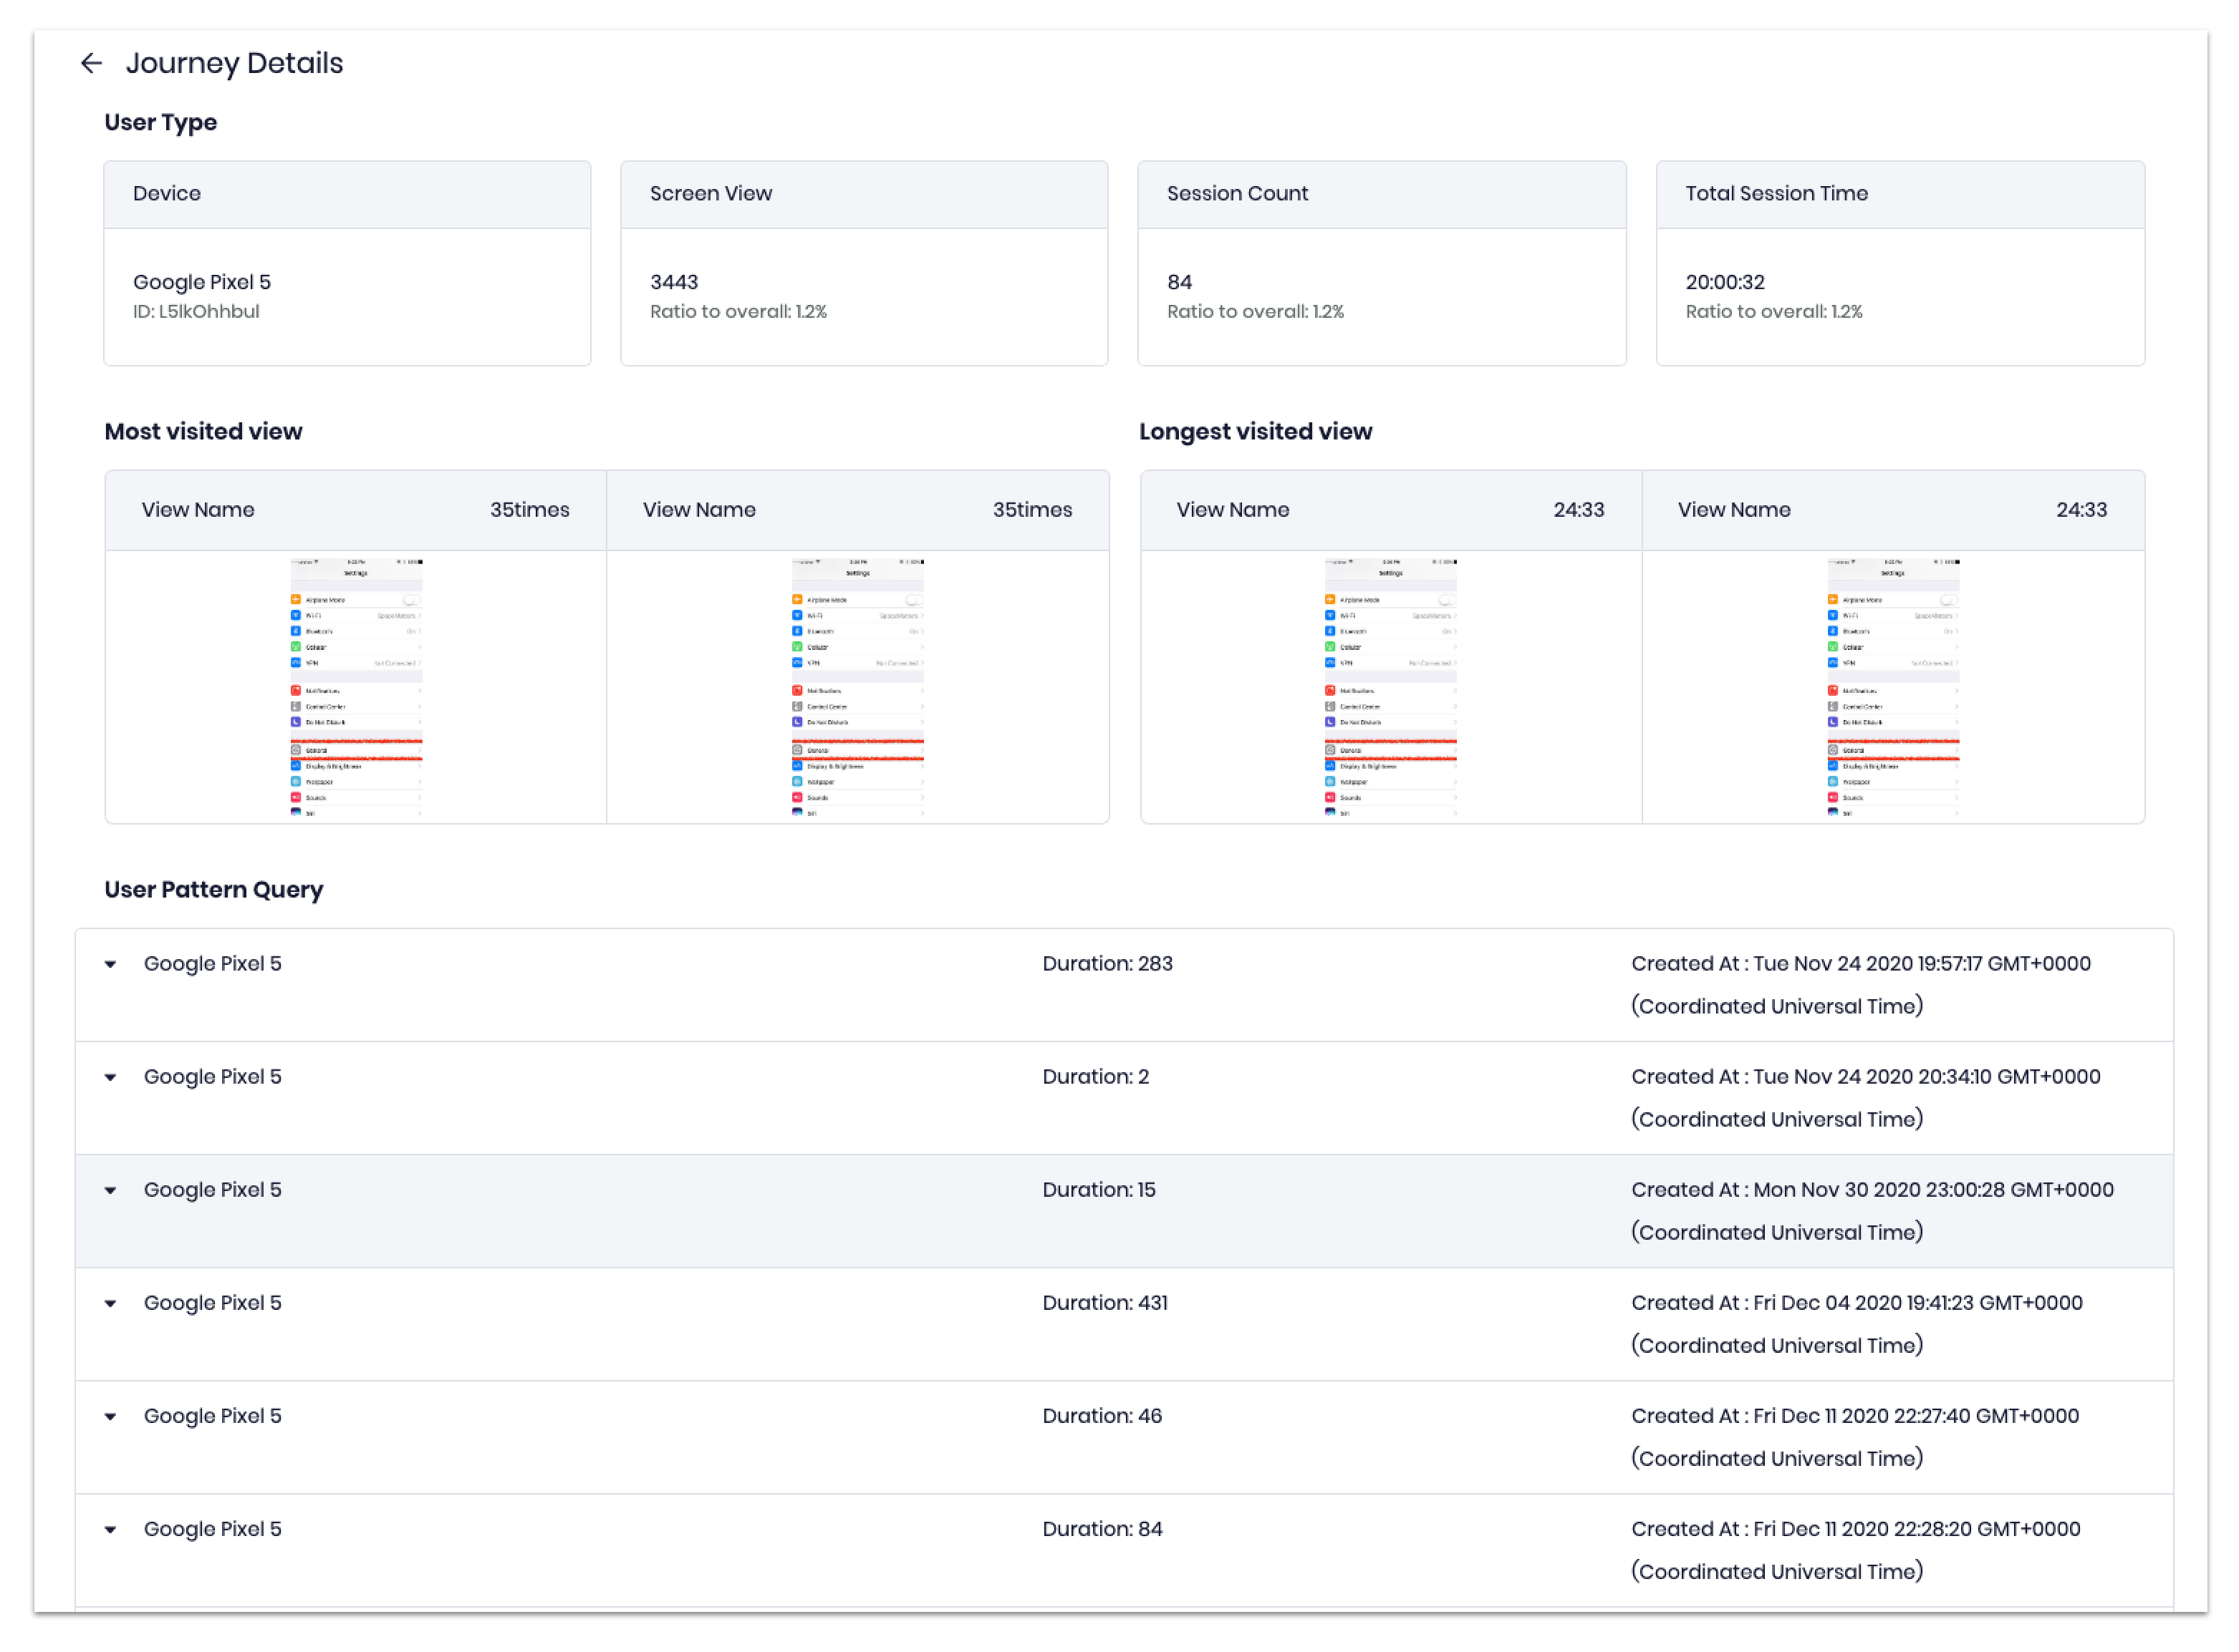Click the Total Session Time card 20:00:32

(x=1899, y=264)
